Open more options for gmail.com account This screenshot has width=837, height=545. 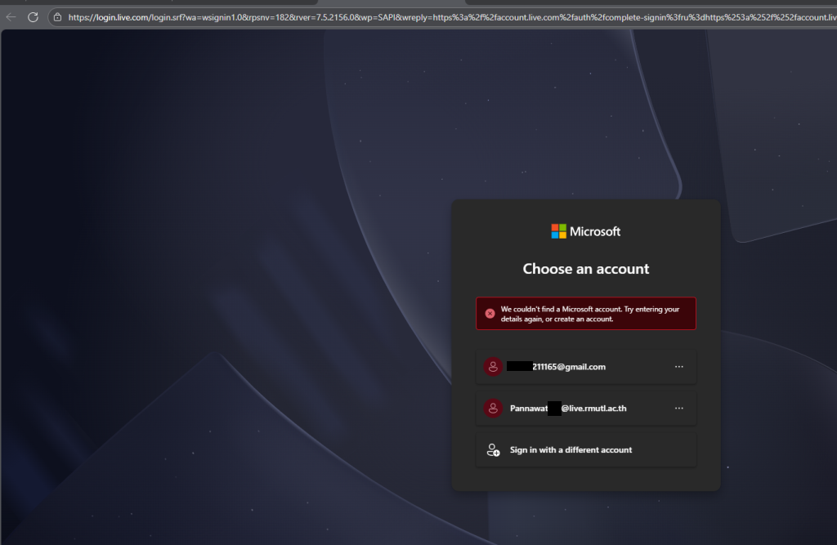(x=679, y=367)
